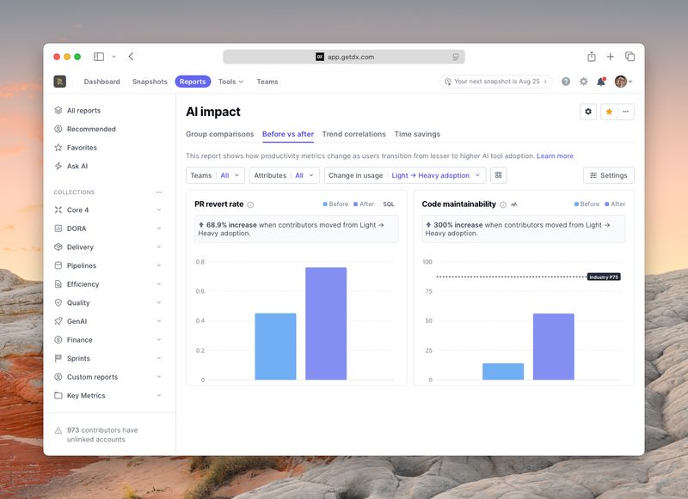This screenshot has height=499, width=688.
Task: Click the star favorite icon for AI impact
Action: coord(608,112)
